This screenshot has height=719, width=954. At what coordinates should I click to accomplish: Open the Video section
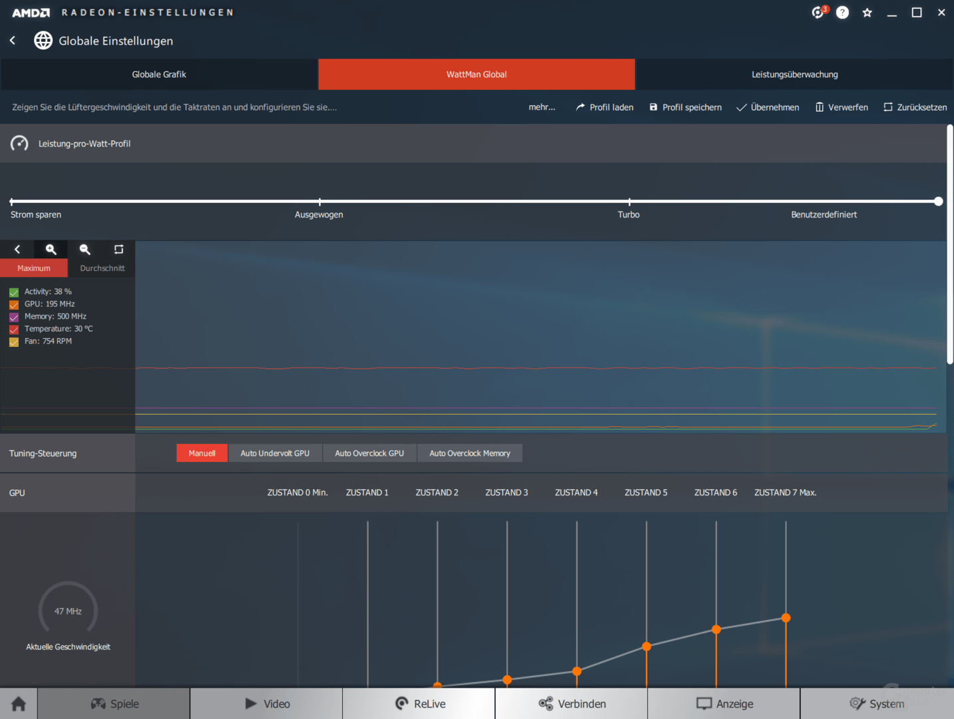[266, 704]
